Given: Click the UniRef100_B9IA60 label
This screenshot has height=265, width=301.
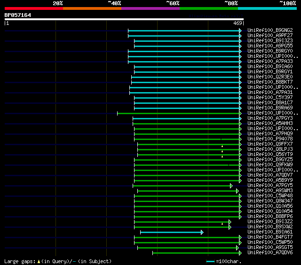Looking at the screenshot, I should 270,67.
